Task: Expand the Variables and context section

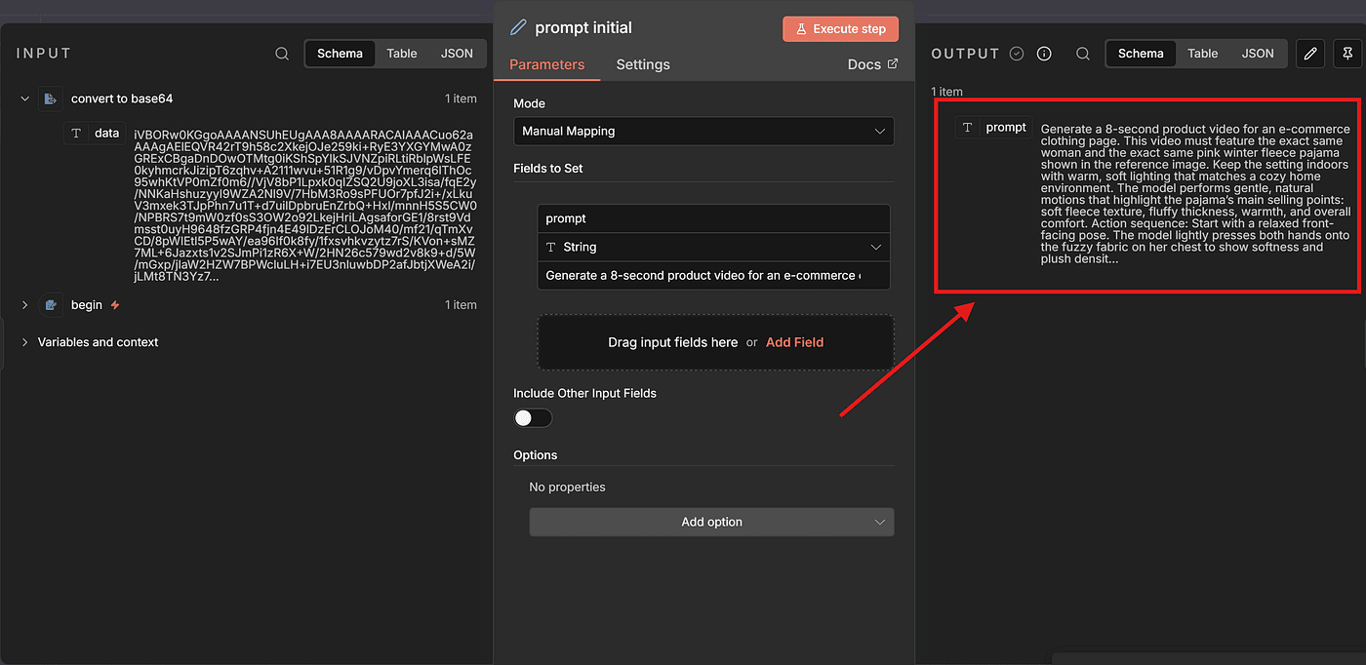Action: click(x=24, y=342)
